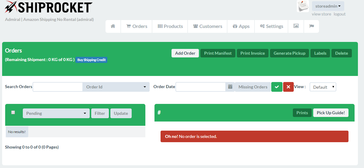This screenshot has width=364, height=168.
Task: Open the Pick Up Guide button
Action: coord(331,113)
